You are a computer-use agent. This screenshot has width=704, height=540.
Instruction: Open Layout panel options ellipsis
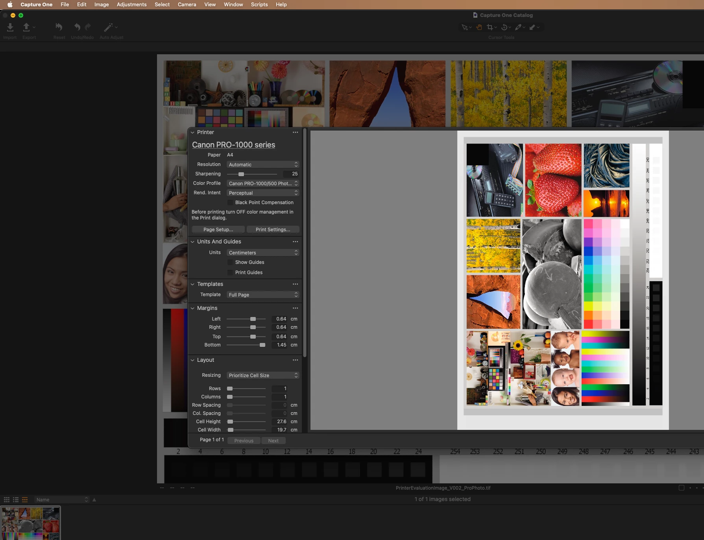296,360
